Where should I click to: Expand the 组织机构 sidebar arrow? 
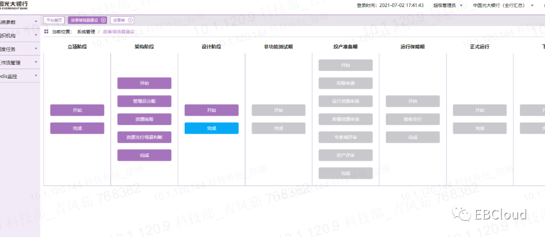pos(36,35)
